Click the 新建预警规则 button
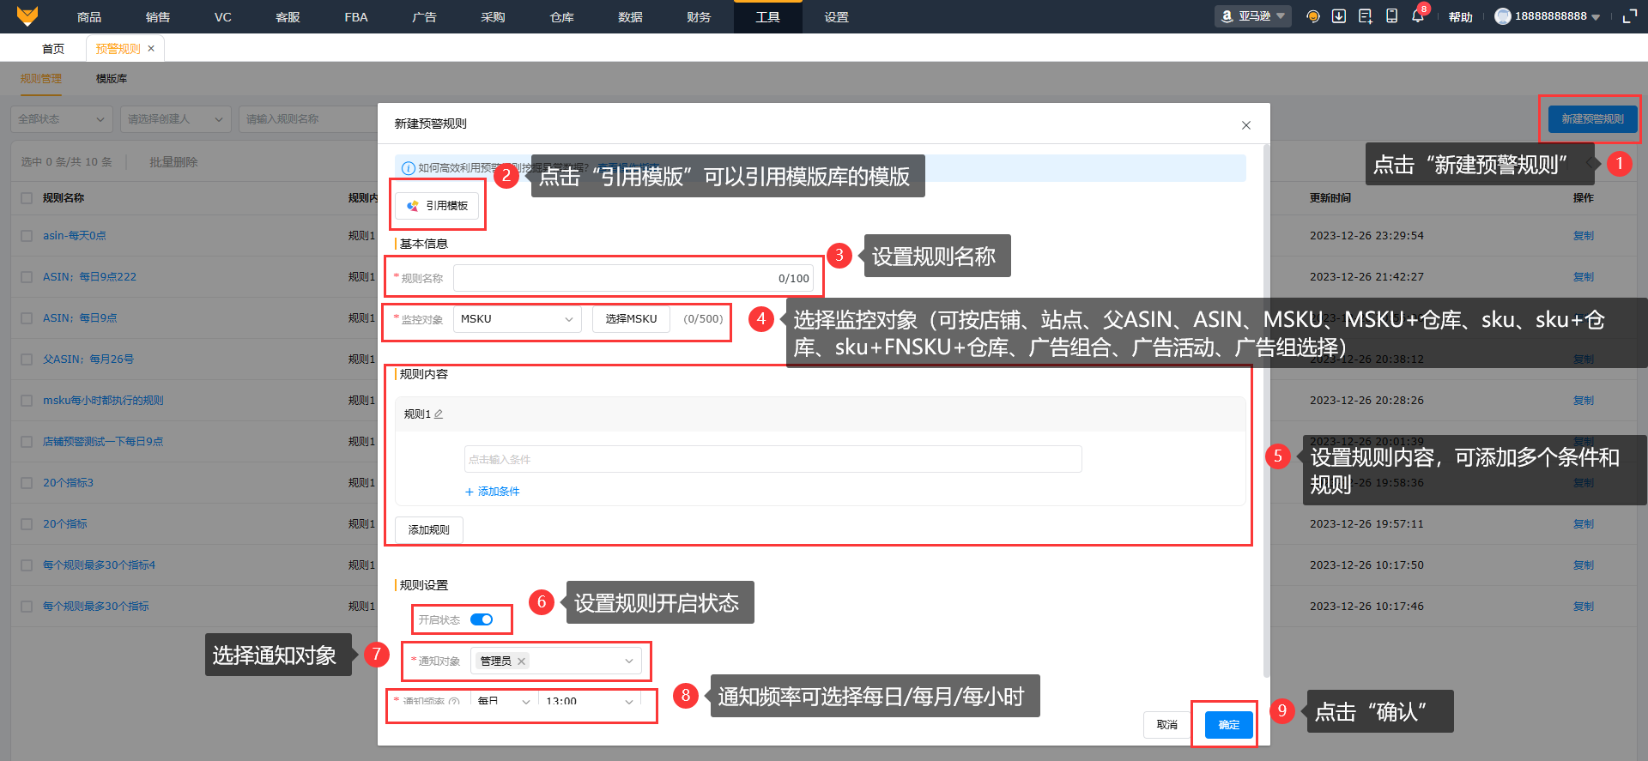The height and width of the screenshot is (761, 1648). pyautogui.click(x=1592, y=119)
